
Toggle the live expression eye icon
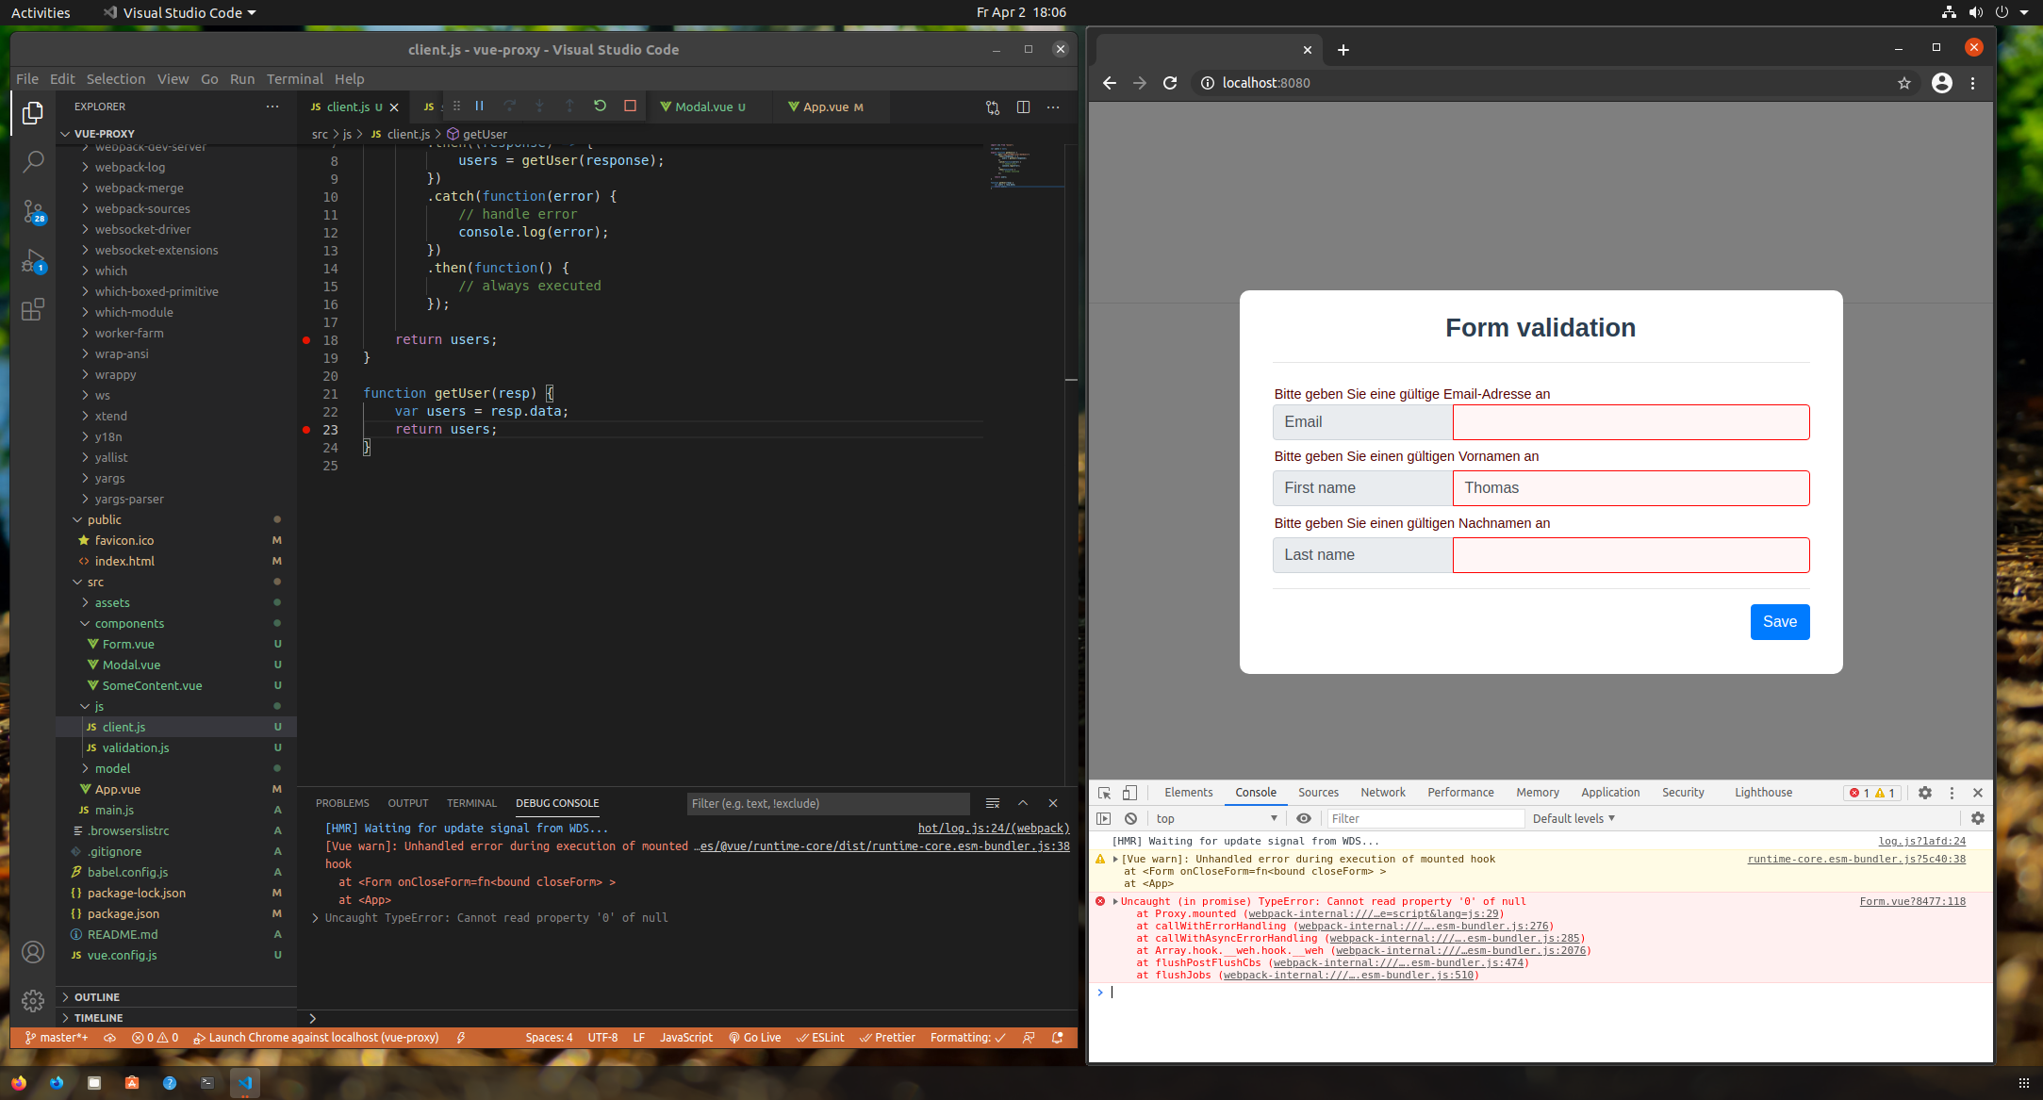[1304, 818]
